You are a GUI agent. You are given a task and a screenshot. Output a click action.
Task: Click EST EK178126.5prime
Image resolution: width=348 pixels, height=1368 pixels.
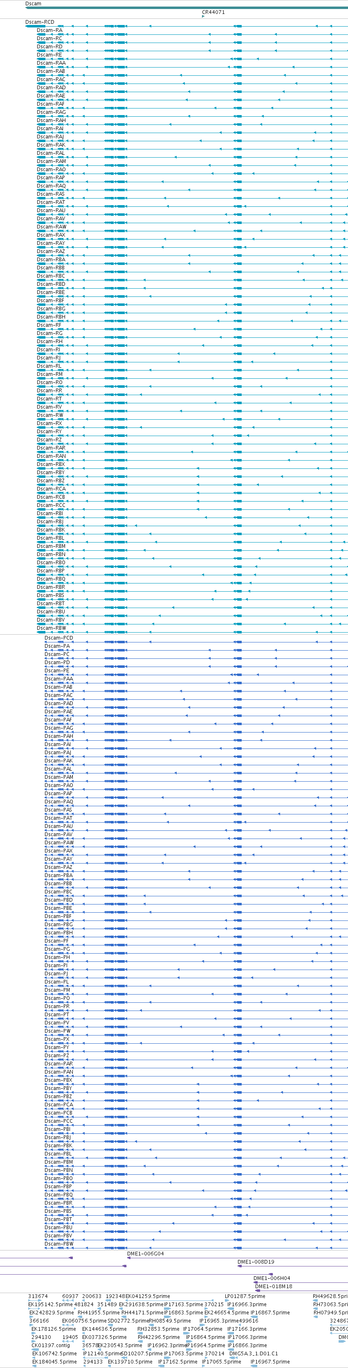(54, 1329)
